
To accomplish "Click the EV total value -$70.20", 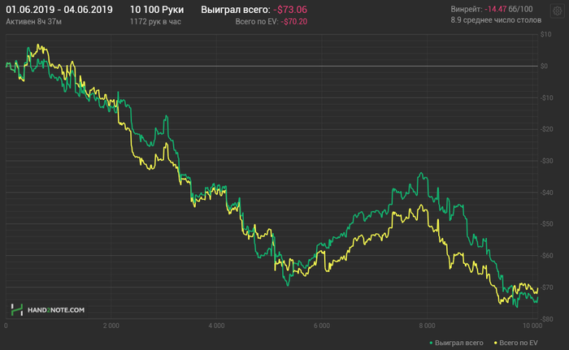I will (x=294, y=22).
